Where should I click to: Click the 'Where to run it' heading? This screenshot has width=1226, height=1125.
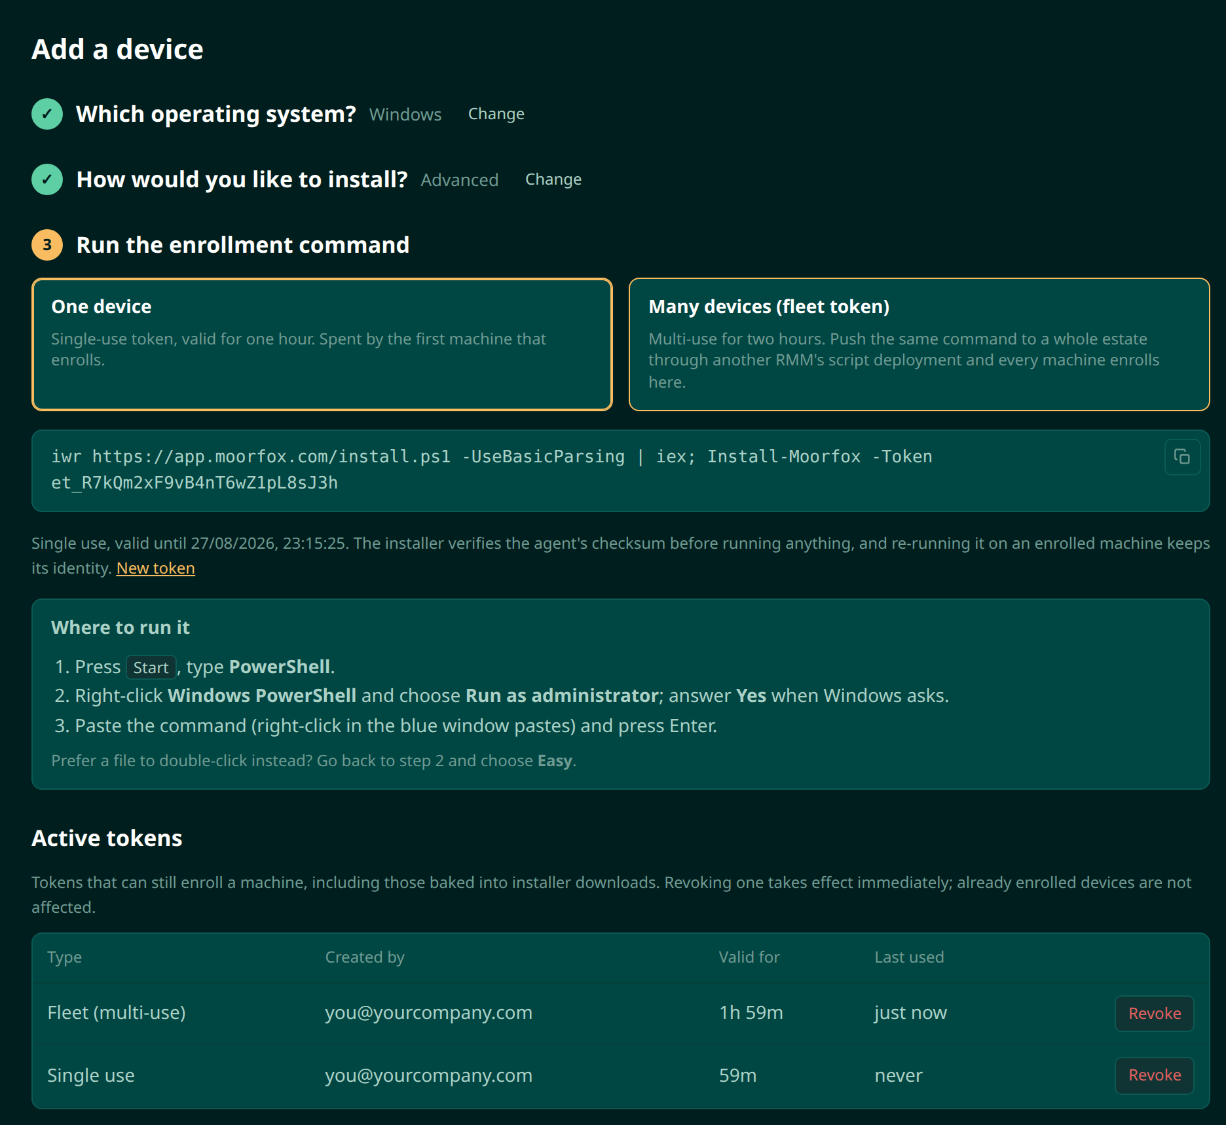(x=121, y=627)
